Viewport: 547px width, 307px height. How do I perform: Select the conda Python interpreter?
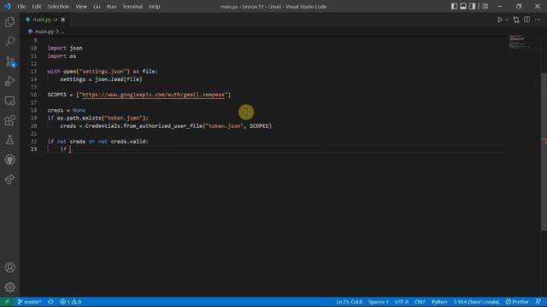coord(477,302)
